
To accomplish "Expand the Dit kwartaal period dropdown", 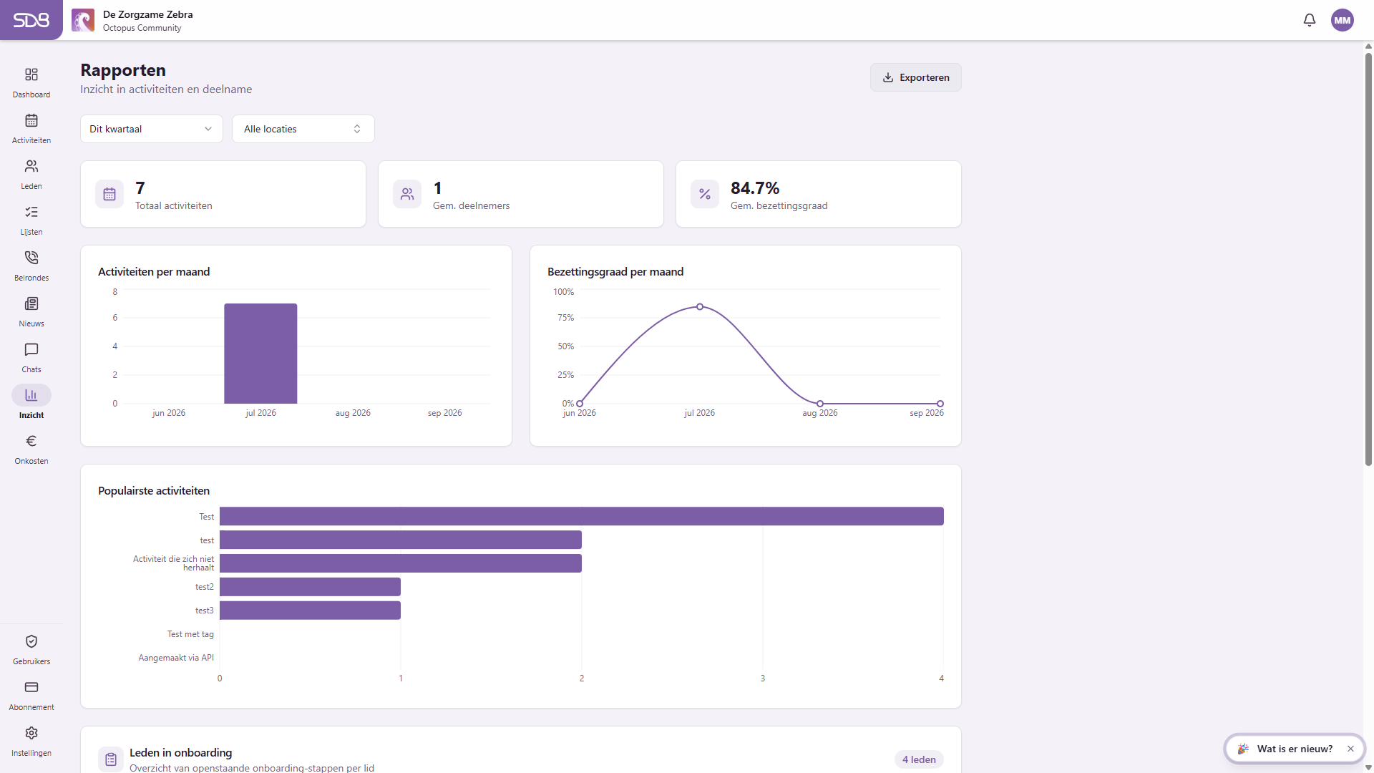I will 152,129.
